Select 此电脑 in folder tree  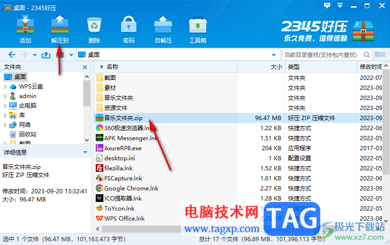[x=22, y=105]
